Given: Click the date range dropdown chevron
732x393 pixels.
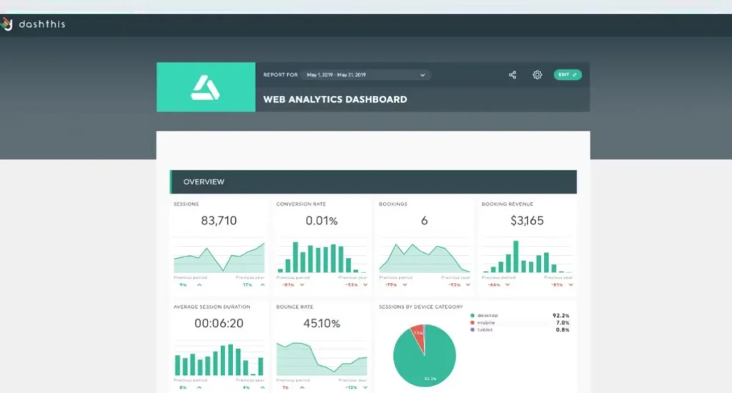Looking at the screenshot, I should 422,75.
